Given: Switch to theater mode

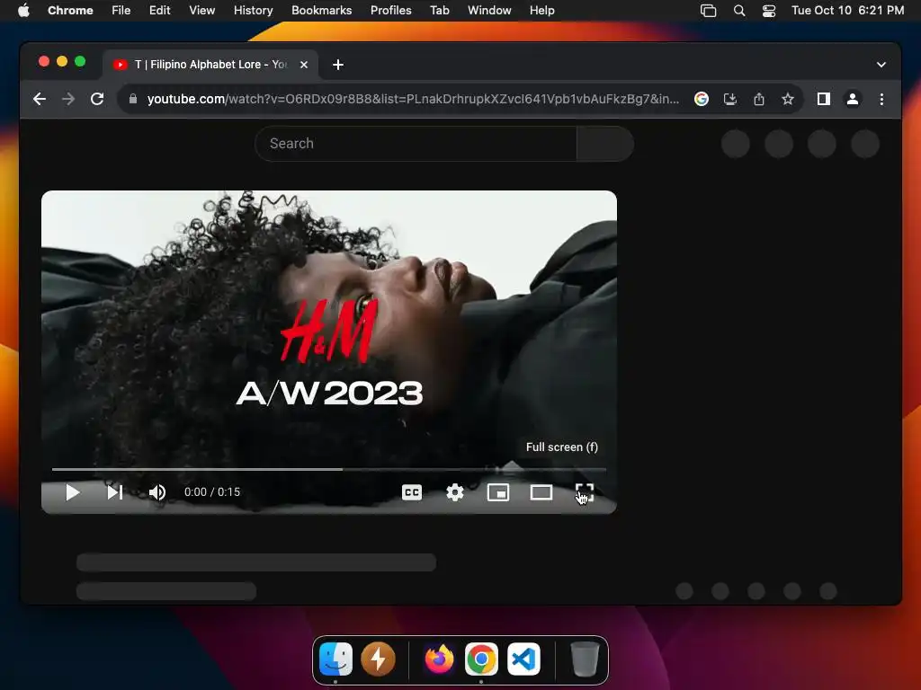Looking at the screenshot, I should point(541,492).
